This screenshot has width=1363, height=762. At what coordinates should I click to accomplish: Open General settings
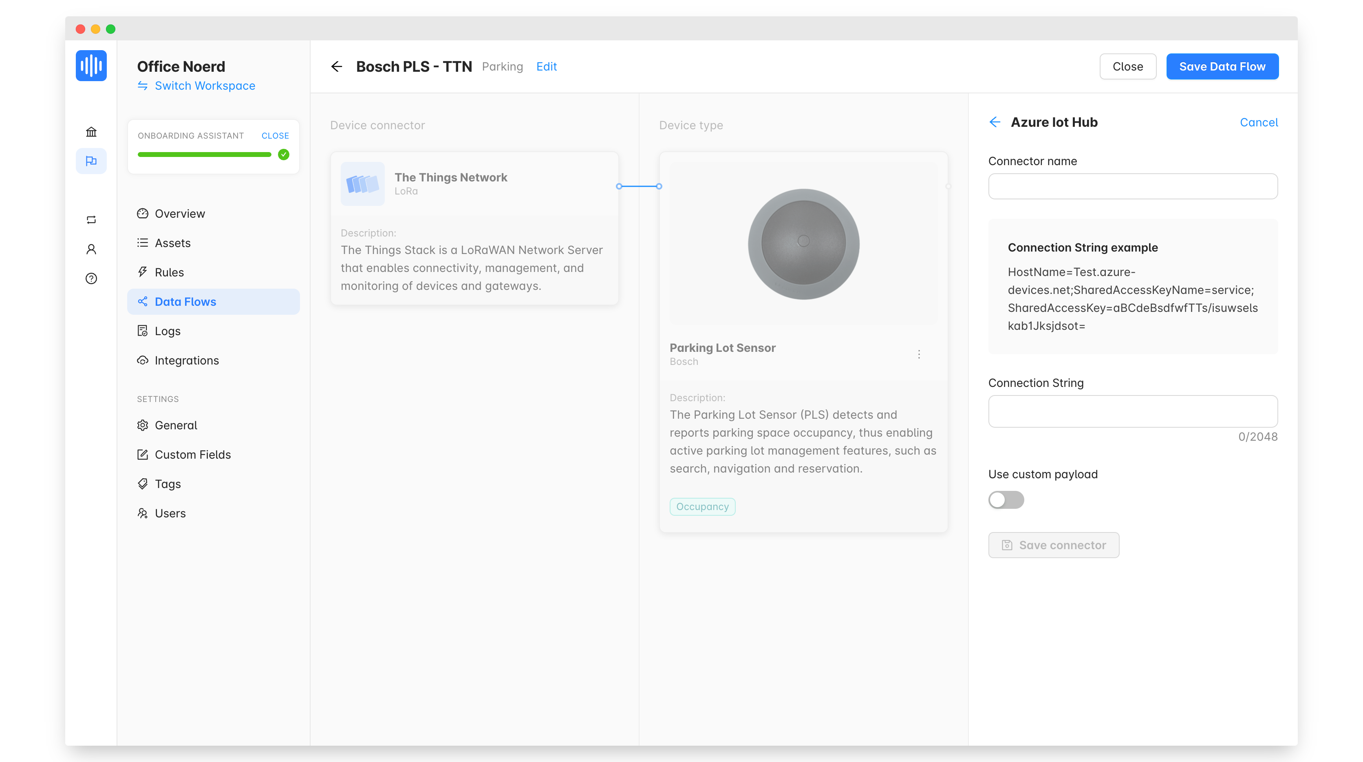click(213, 426)
